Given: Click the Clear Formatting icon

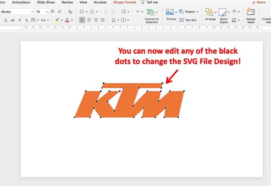Looking at the screenshot, I should click(70, 12).
